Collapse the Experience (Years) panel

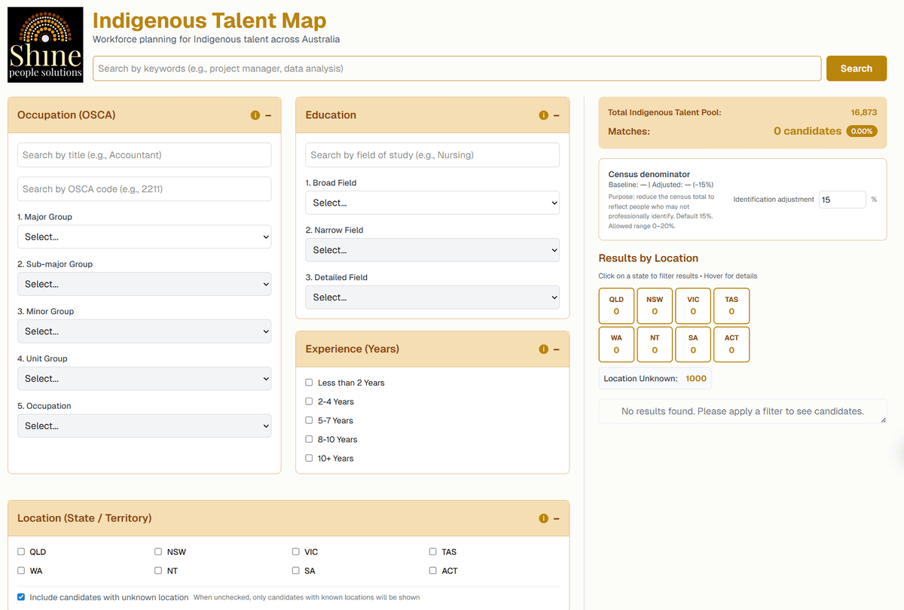(557, 349)
